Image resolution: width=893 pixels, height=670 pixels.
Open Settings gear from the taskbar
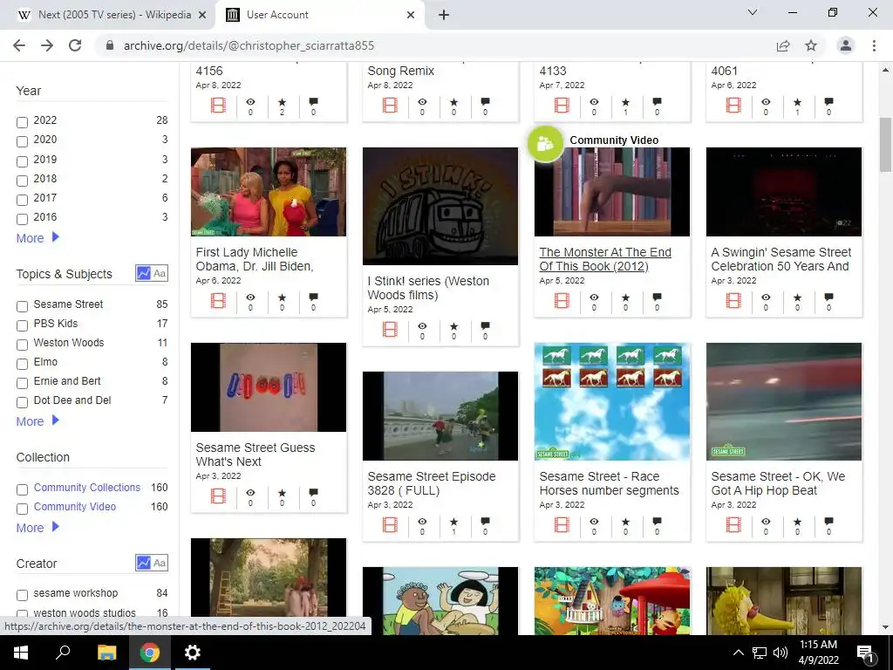pos(193,653)
